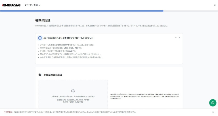Click the blue progress bar
The width and height of the screenshot is (218, 116).
point(82,11)
